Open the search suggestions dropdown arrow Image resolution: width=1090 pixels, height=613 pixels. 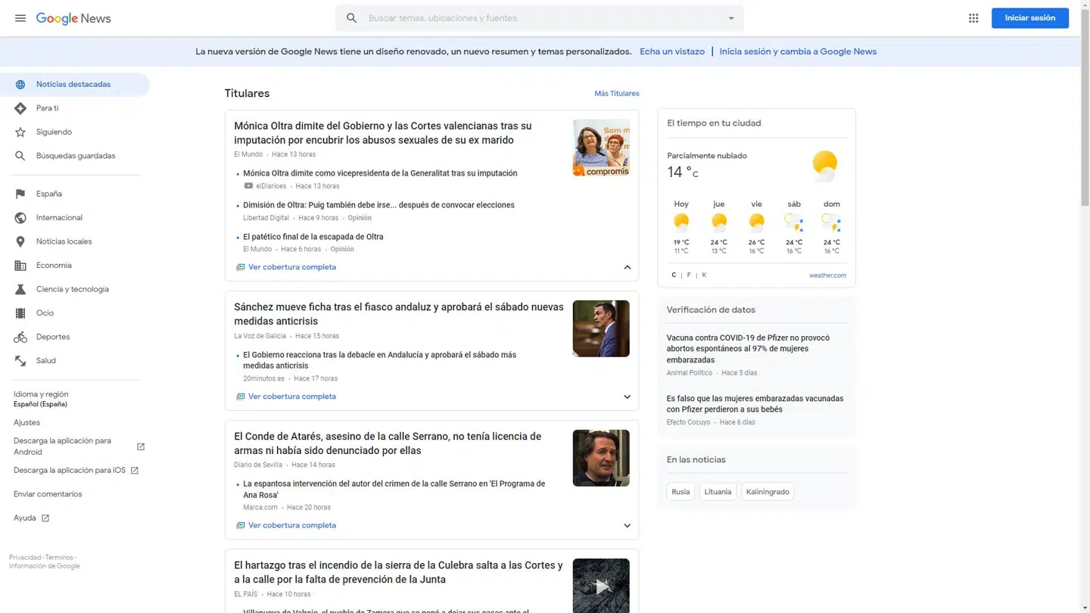coord(730,17)
